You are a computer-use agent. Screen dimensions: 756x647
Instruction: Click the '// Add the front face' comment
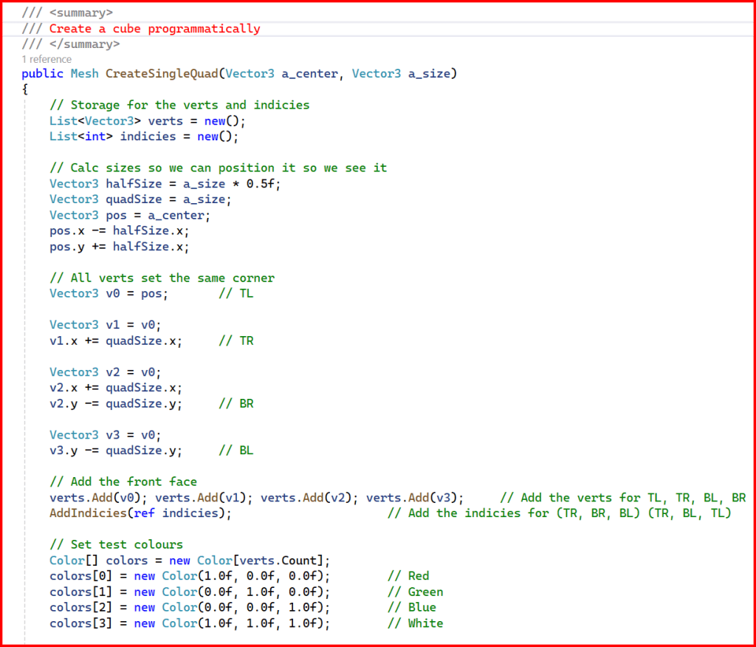pyautogui.click(x=123, y=482)
